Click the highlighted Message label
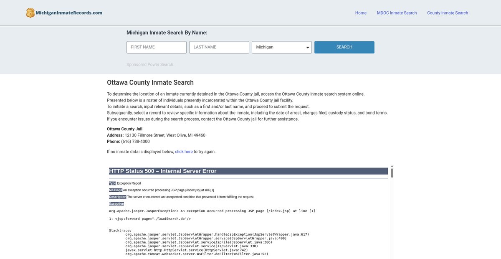Image resolution: width=501 pixels, height=259 pixels. (116, 190)
